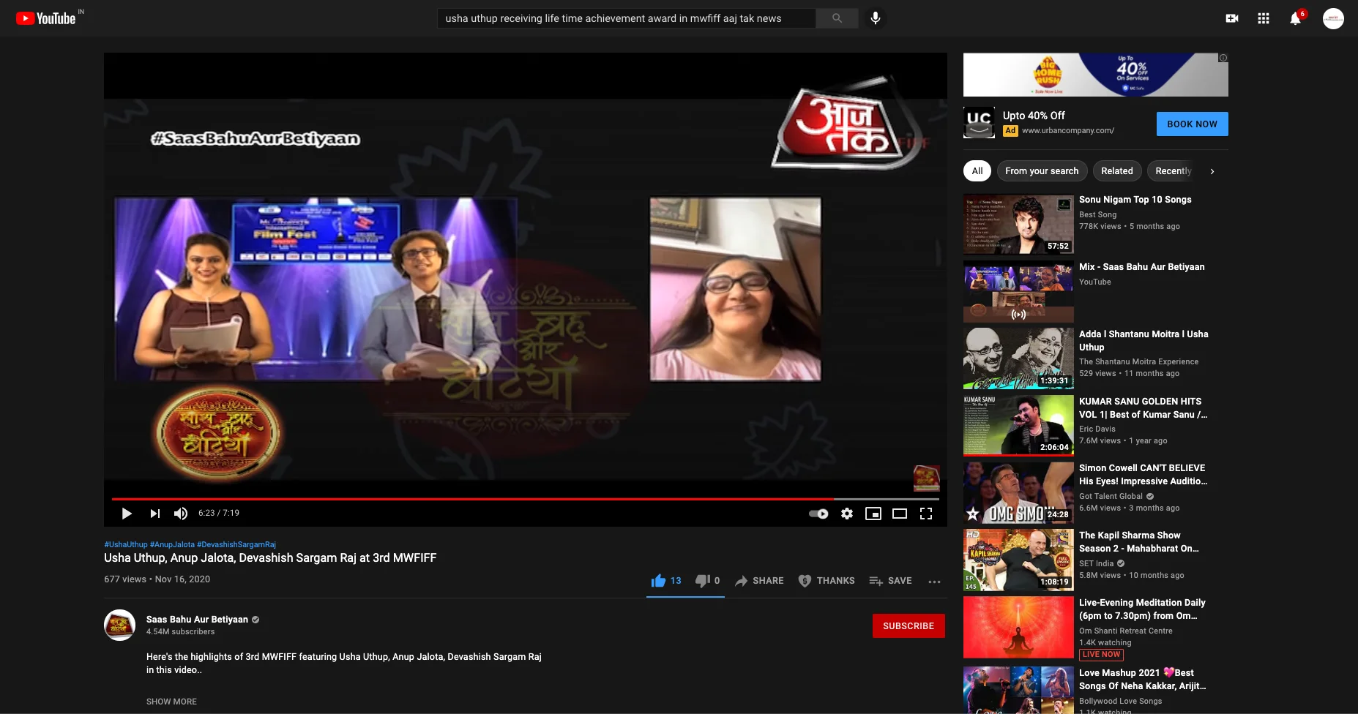The height and width of the screenshot is (714, 1358).
Task: Go to the YouTube home logo
Action: (46, 18)
